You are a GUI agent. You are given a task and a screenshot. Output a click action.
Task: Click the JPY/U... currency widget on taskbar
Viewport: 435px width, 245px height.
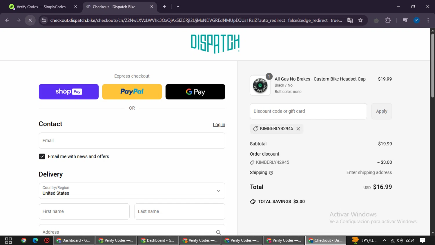364,240
